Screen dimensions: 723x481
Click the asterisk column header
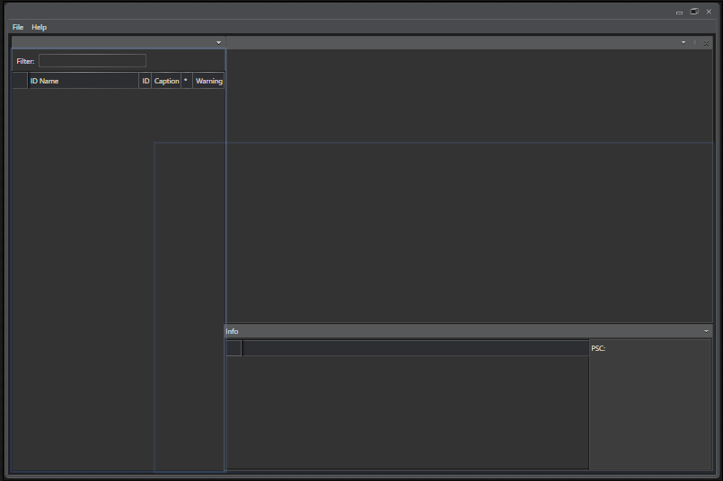tap(186, 81)
